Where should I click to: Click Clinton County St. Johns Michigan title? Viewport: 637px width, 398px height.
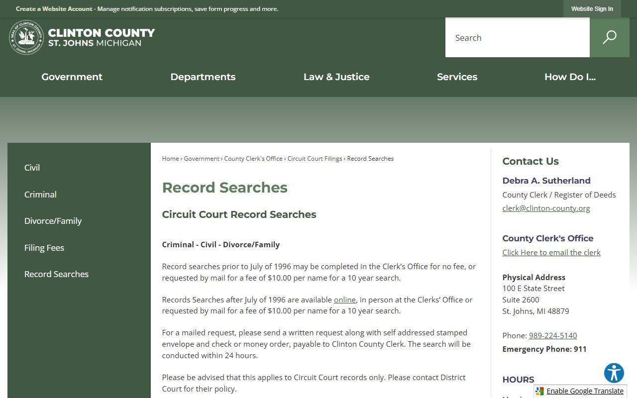[102, 37]
